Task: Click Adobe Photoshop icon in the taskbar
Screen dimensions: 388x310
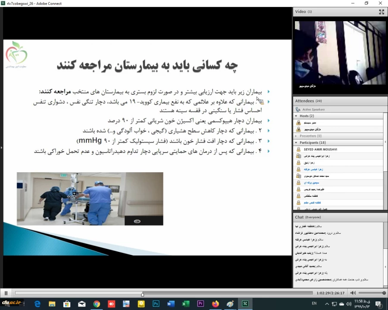Action: click(156, 304)
